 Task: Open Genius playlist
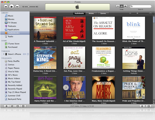click(15, 65)
